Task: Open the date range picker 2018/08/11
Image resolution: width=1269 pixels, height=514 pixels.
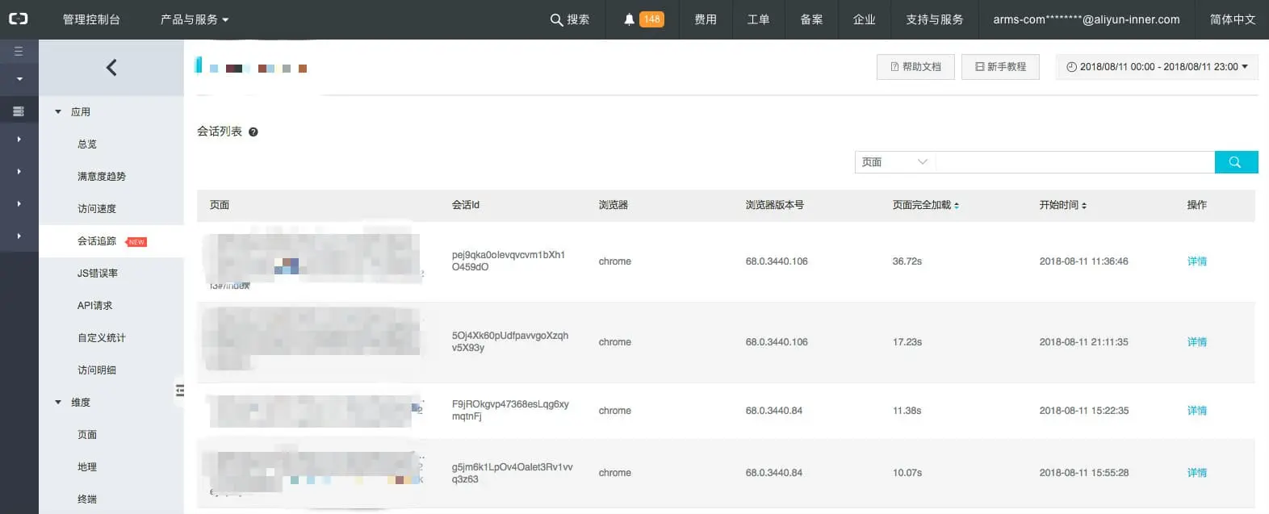Action: [x=1157, y=67]
